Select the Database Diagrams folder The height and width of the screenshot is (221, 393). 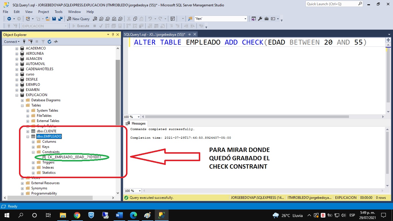[x=46, y=100]
